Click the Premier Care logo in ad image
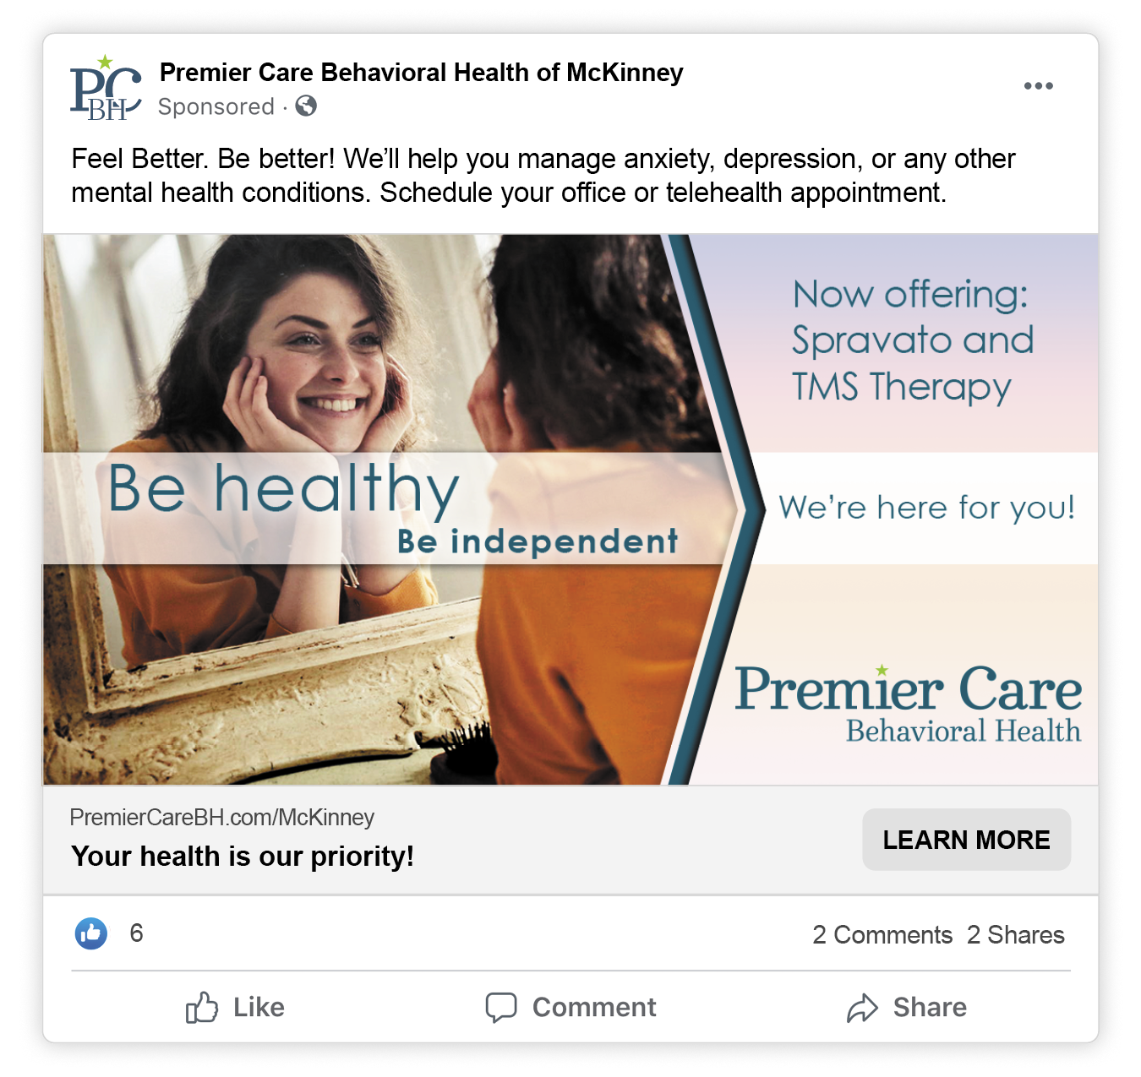1141x1077 pixels. (x=908, y=704)
